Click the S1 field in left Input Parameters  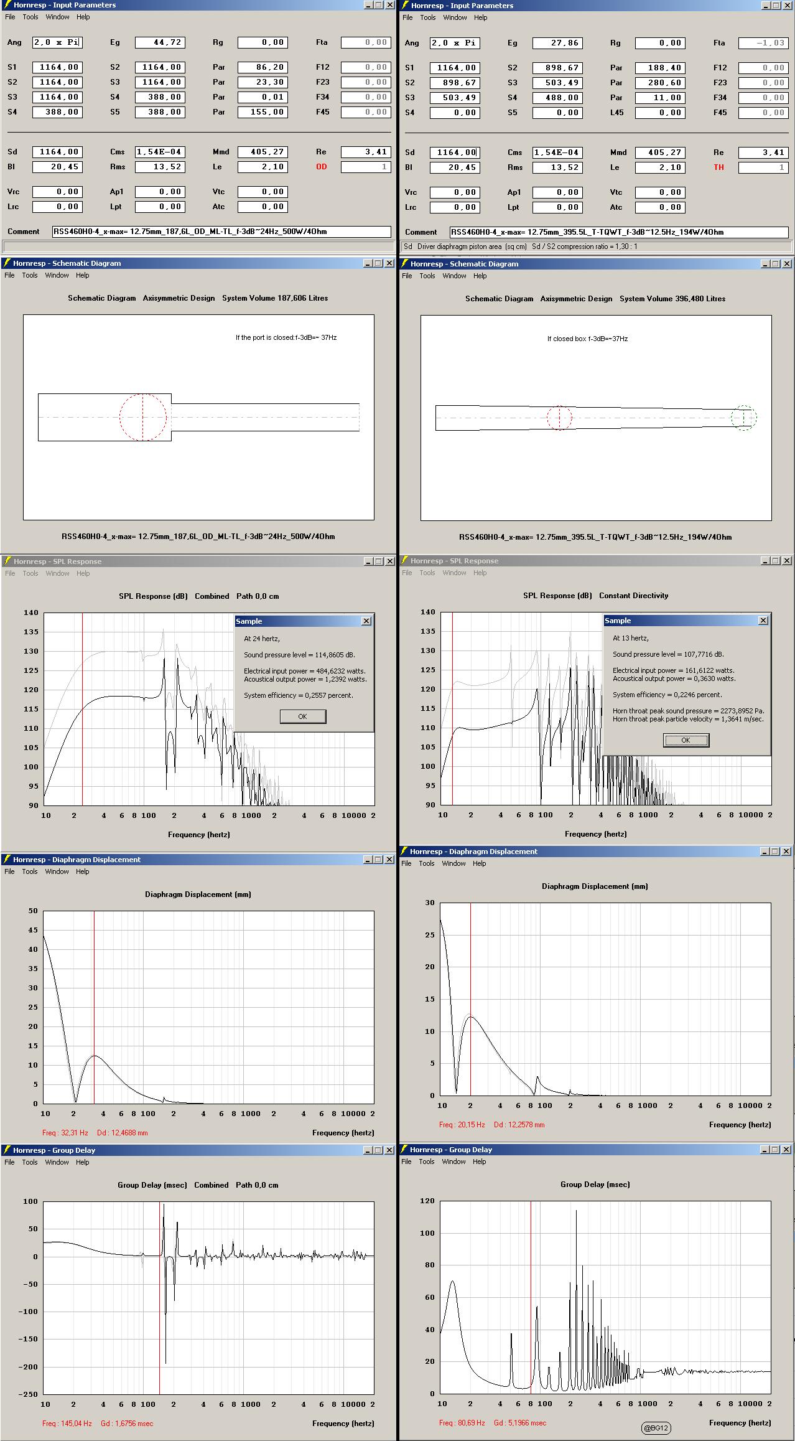(57, 67)
